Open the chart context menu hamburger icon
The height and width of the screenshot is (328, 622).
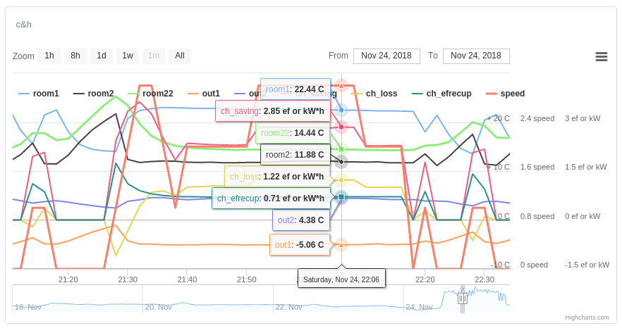pos(602,56)
